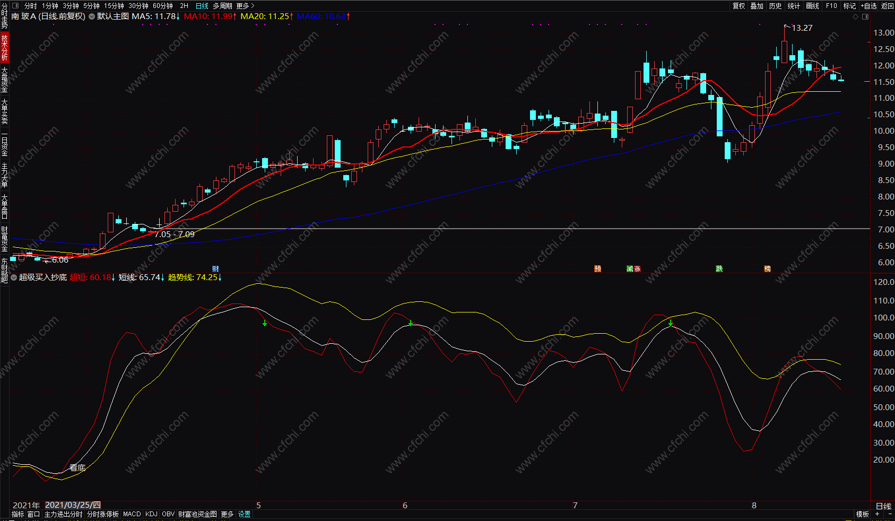The image size is (895, 521).
Task: Switch to 5分钟 timeframe
Action: tap(91, 6)
